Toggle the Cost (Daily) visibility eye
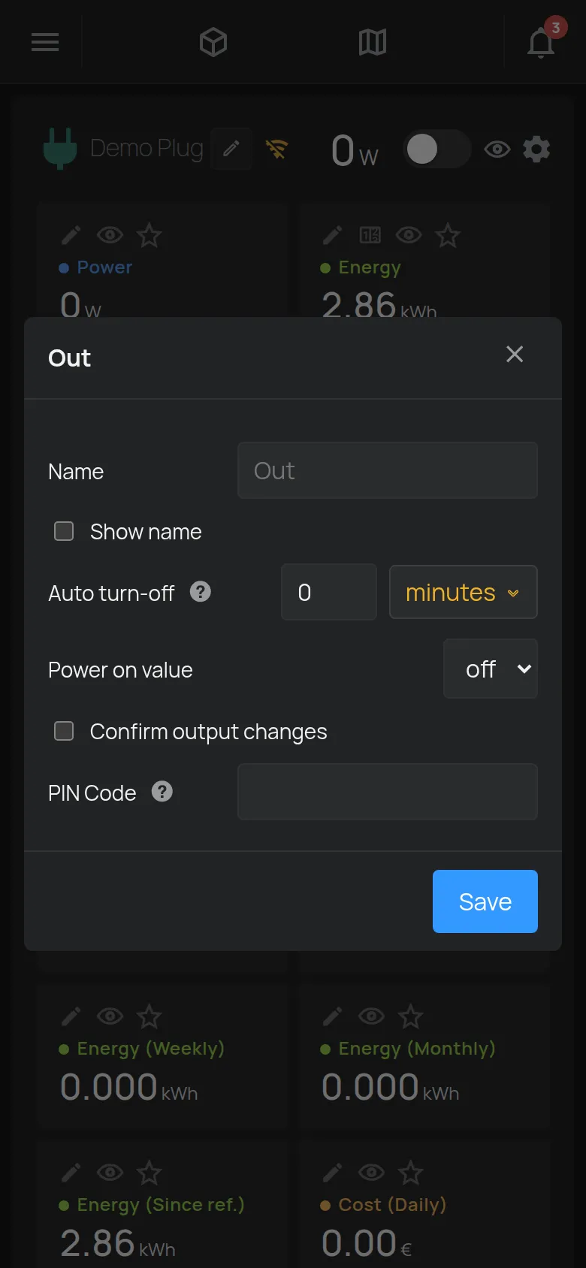This screenshot has width=586, height=1268. click(371, 1173)
